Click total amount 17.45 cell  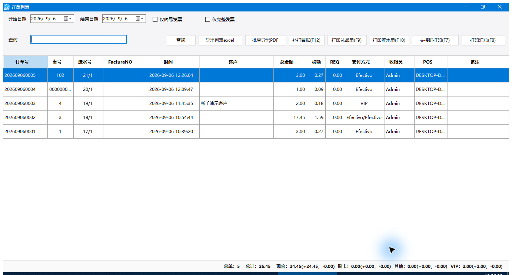(290, 118)
